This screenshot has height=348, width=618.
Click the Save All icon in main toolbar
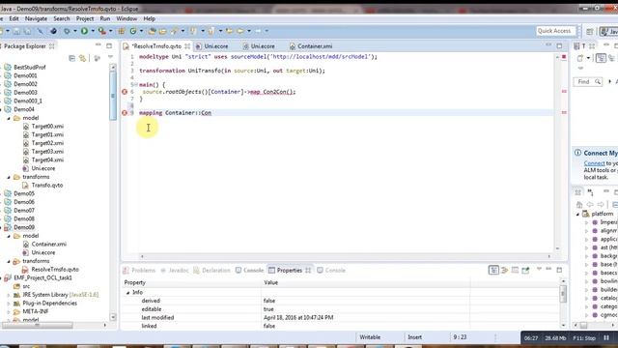[x=28, y=31]
